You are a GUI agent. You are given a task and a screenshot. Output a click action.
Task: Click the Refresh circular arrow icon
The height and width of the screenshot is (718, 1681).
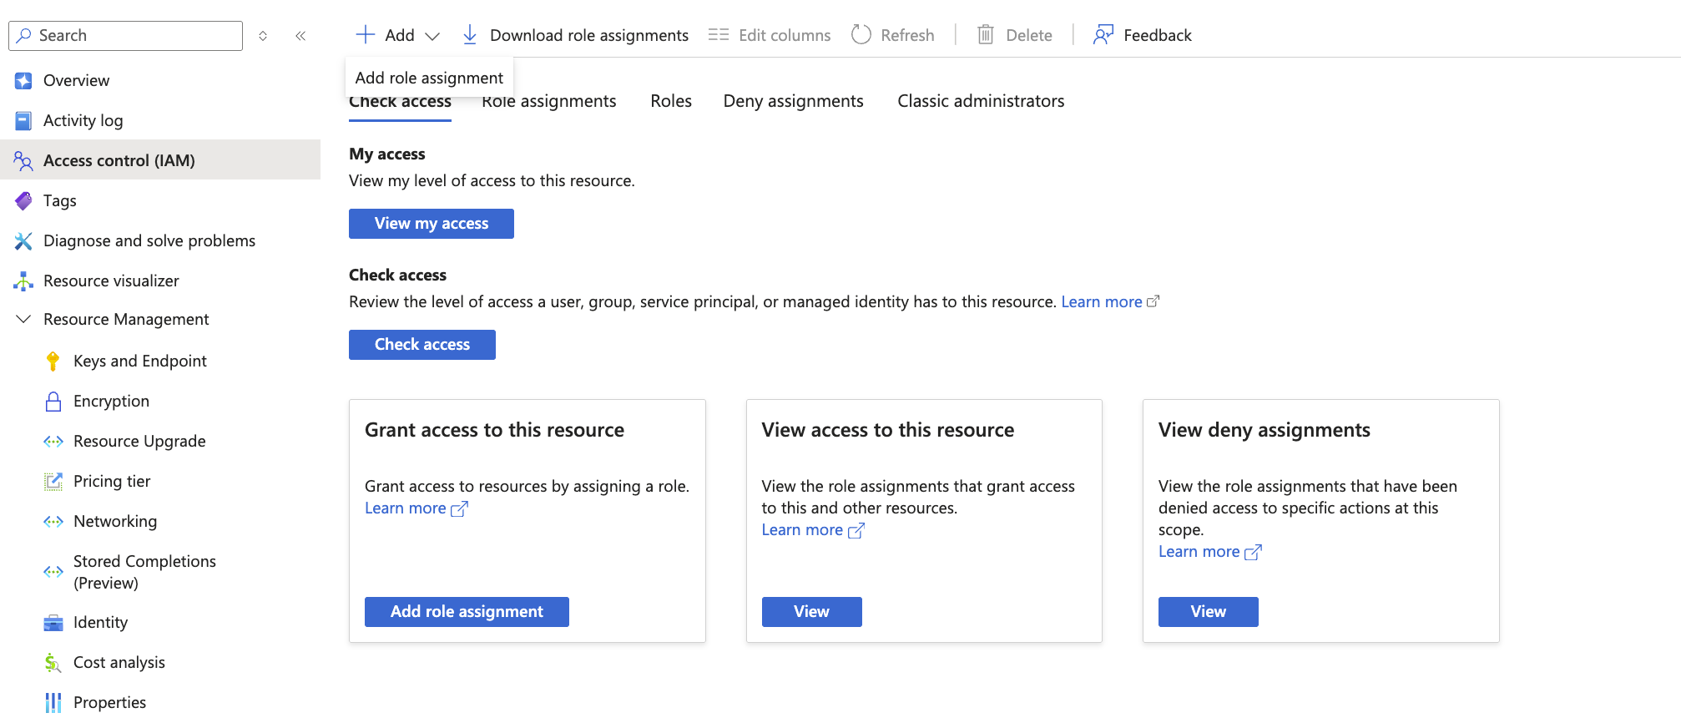861,35
